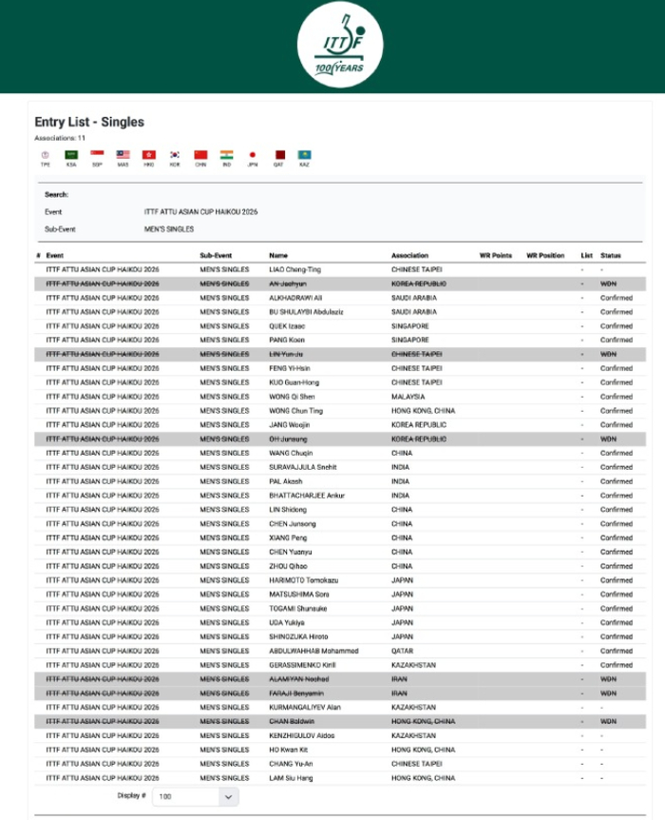Click the name LAM Siu Hang
The height and width of the screenshot is (820, 665).
coord(291,778)
